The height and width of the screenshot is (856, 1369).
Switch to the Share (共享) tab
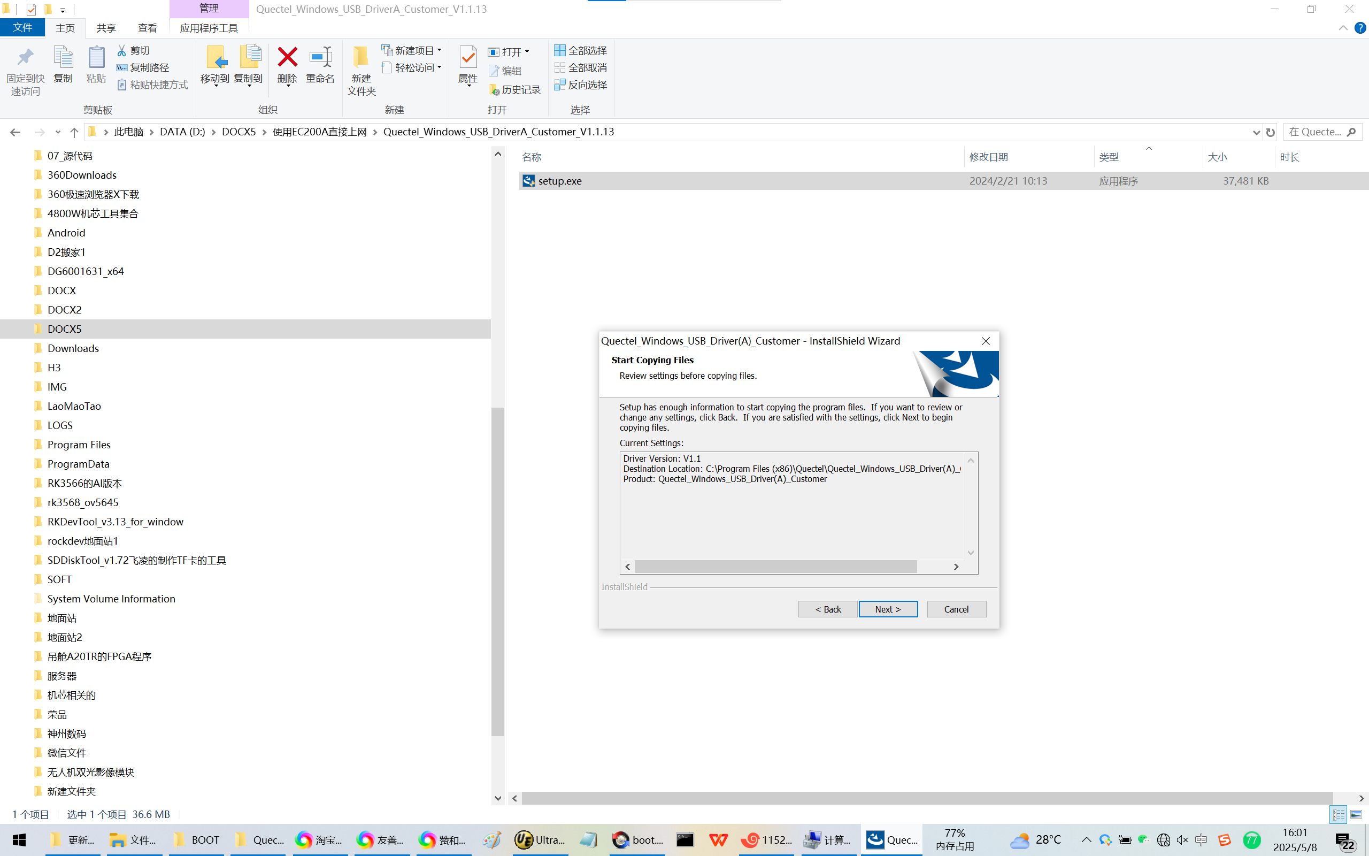106,28
